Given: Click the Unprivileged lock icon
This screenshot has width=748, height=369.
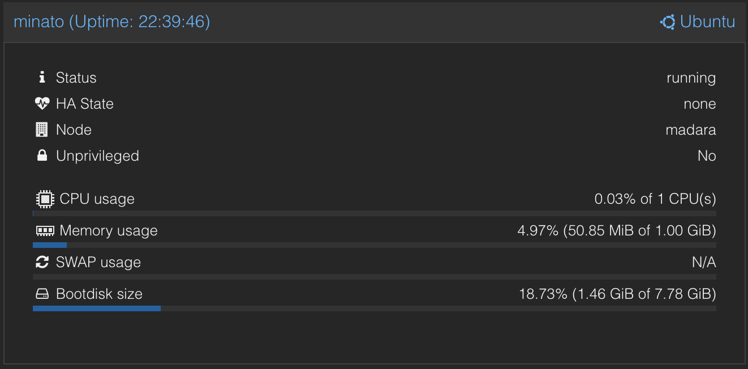Looking at the screenshot, I should [x=42, y=156].
